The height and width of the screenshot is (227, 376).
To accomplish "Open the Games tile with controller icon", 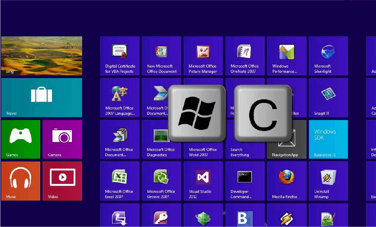I will pos(21,139).
